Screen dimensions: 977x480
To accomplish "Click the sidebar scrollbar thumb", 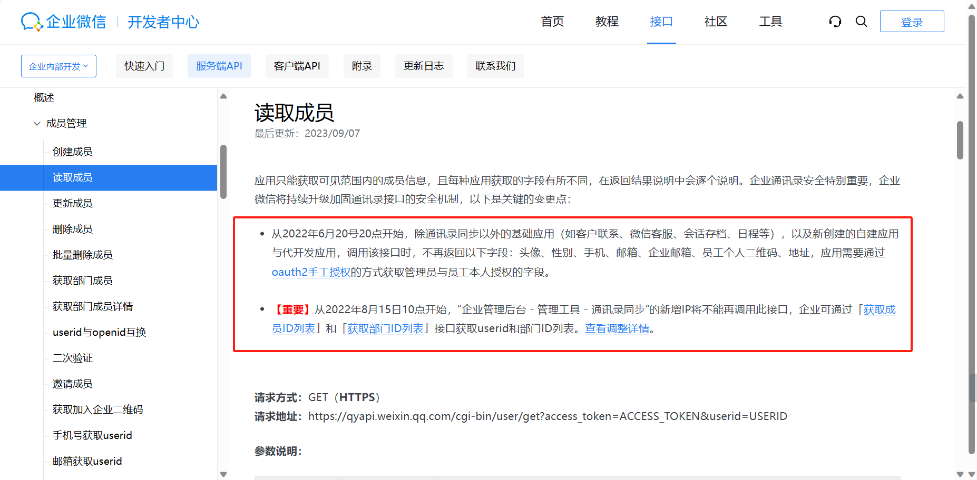I will click(223, 172).
